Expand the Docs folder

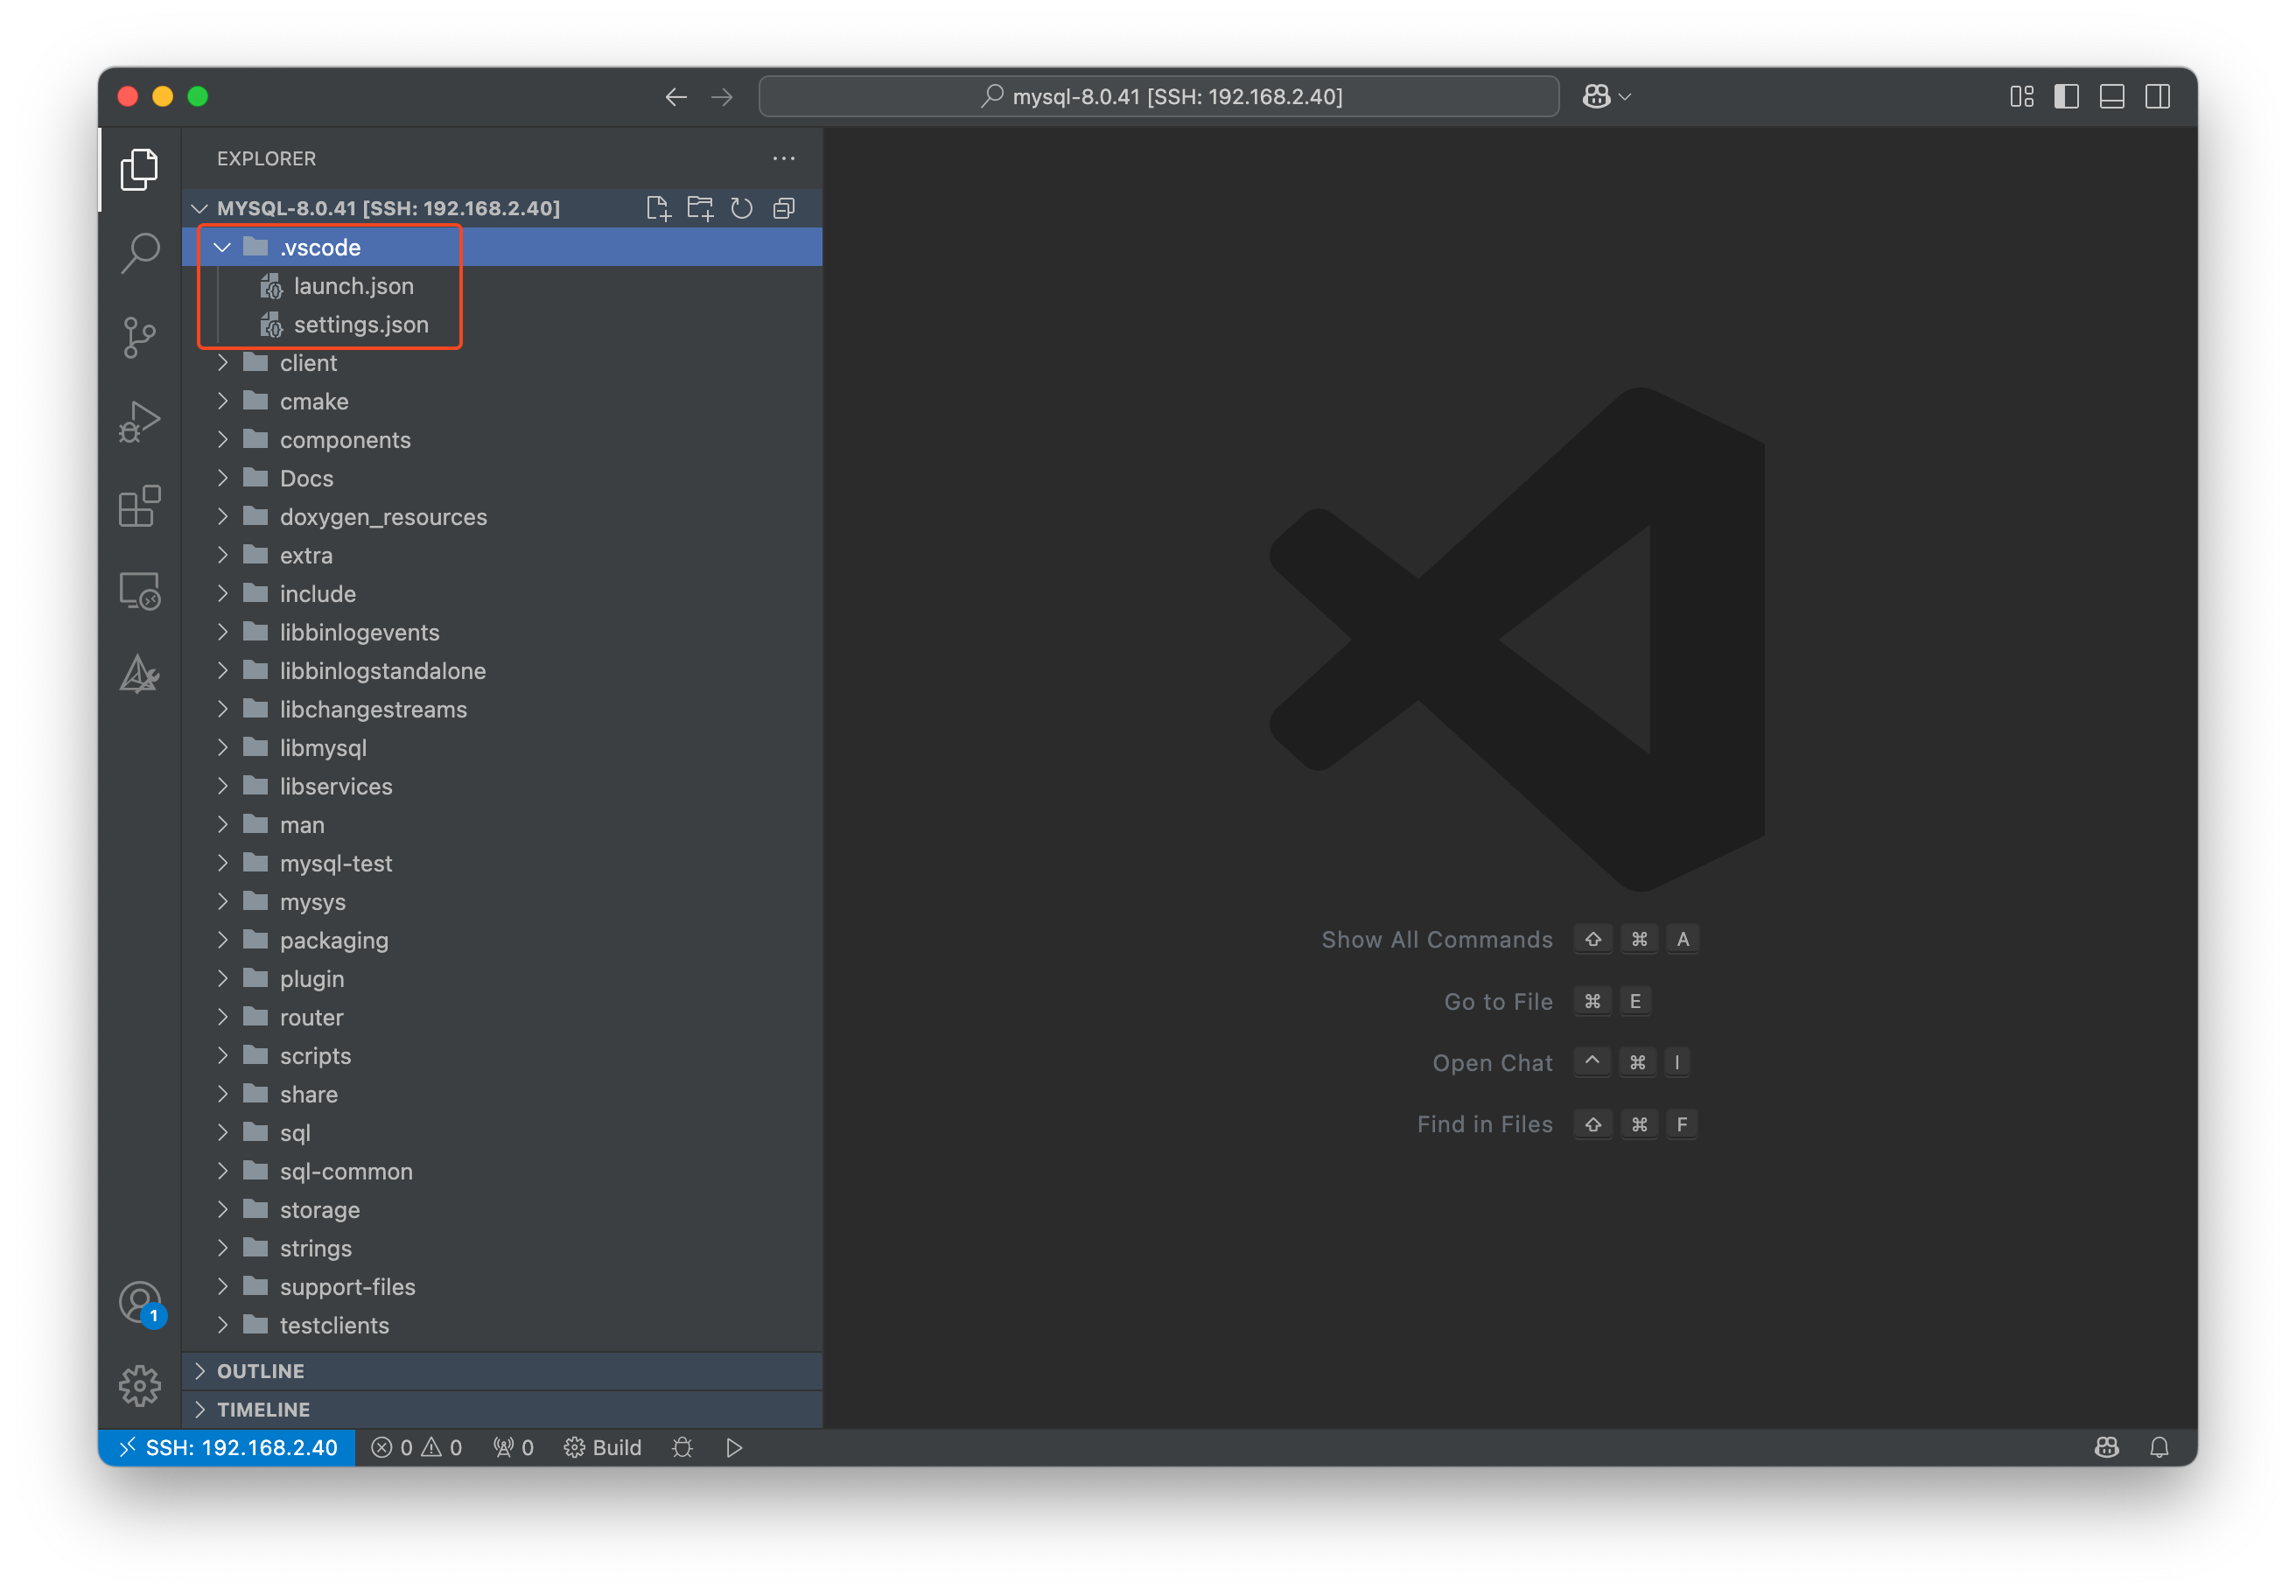(502, 478)
